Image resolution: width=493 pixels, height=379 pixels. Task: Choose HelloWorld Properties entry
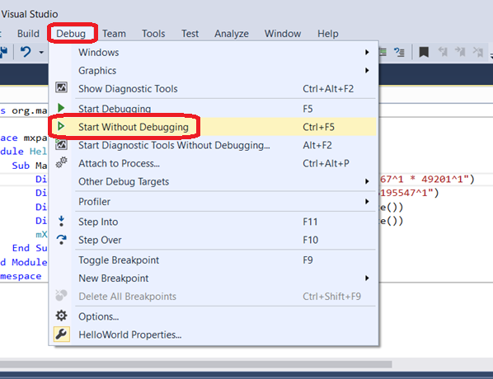point(213,335)
